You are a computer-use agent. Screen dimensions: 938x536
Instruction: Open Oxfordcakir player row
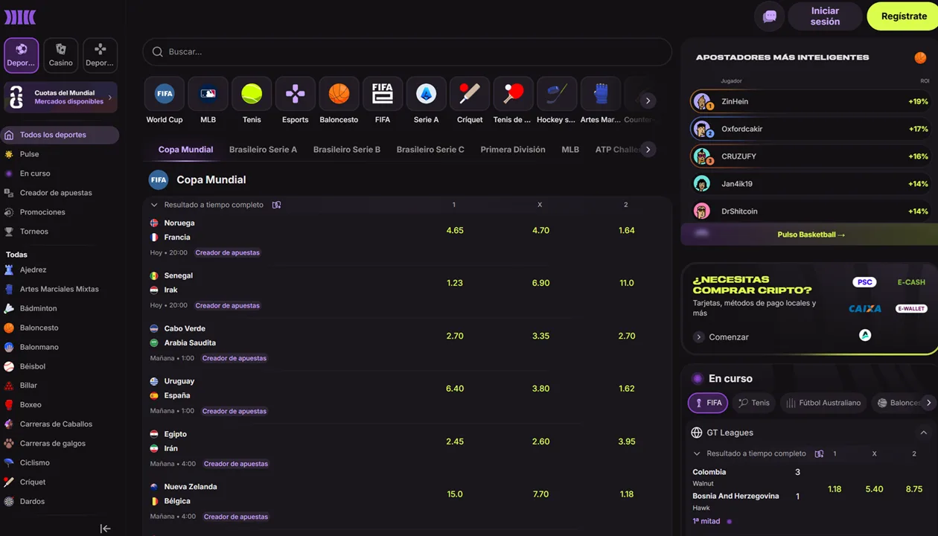coord(811,129)
